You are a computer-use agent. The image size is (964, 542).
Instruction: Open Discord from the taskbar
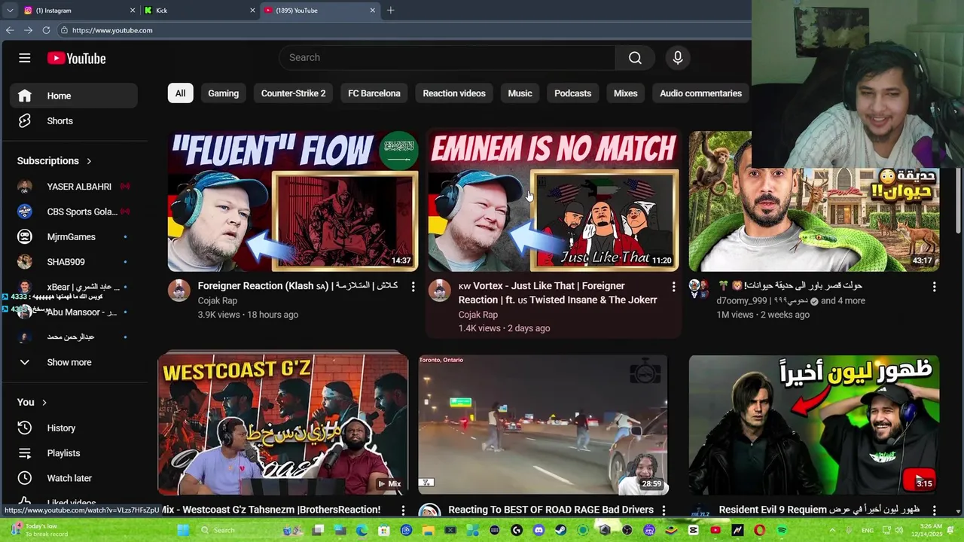538,530
